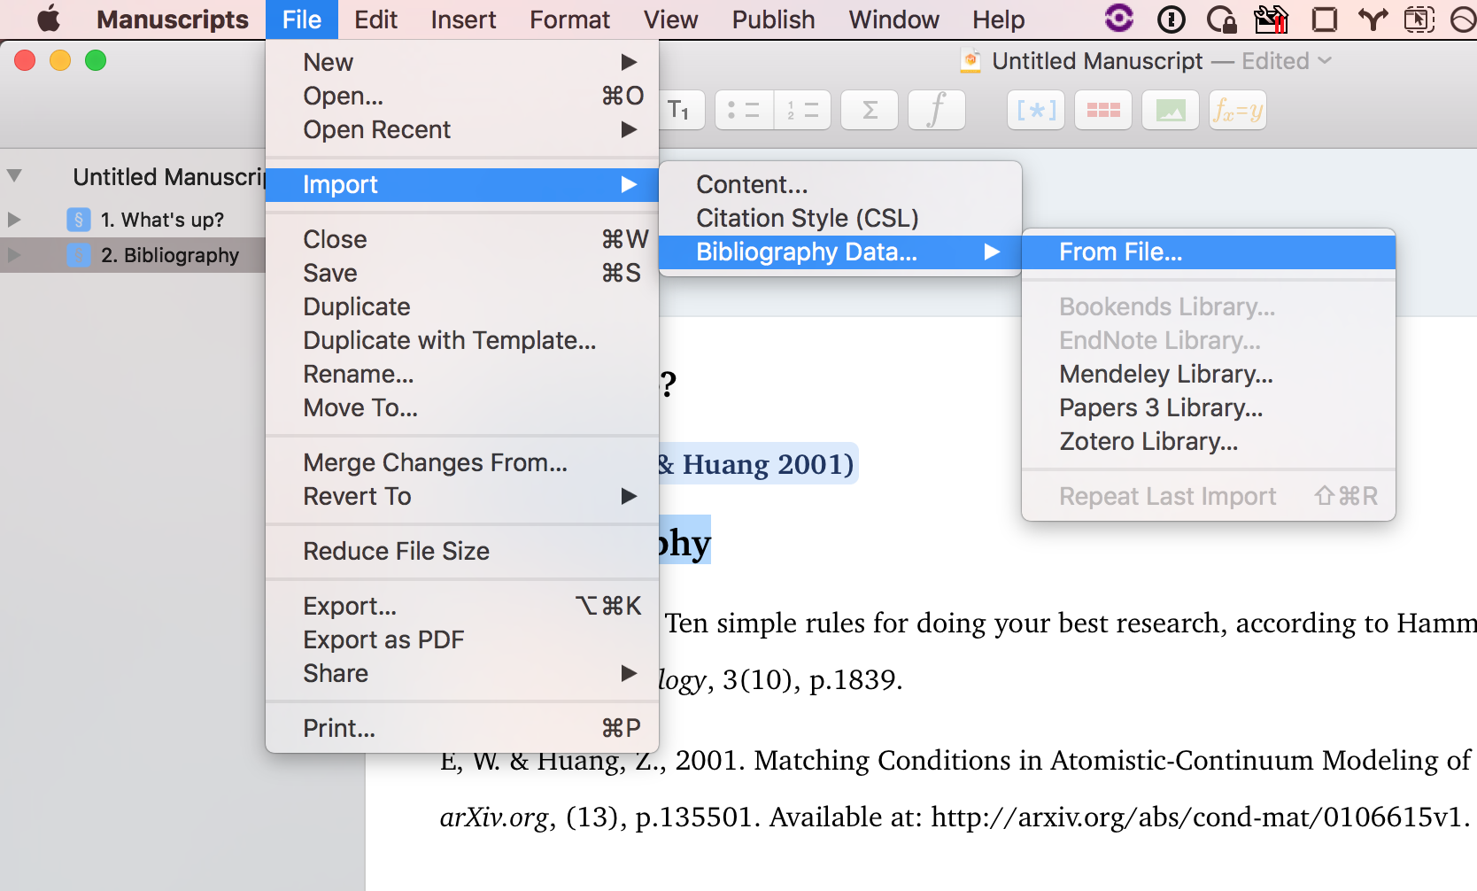
Task: Open the New submenu
Action: 462,62
